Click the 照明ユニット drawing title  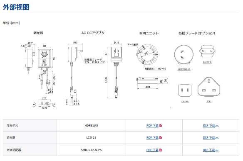149,33
